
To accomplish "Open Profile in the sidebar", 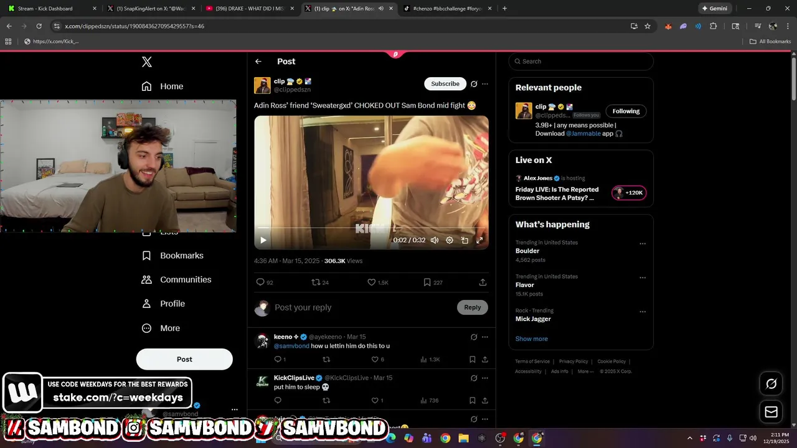I will point(163,304).
